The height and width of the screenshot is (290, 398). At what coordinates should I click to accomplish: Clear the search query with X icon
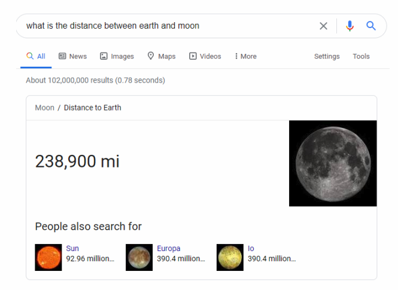(323, 26)
